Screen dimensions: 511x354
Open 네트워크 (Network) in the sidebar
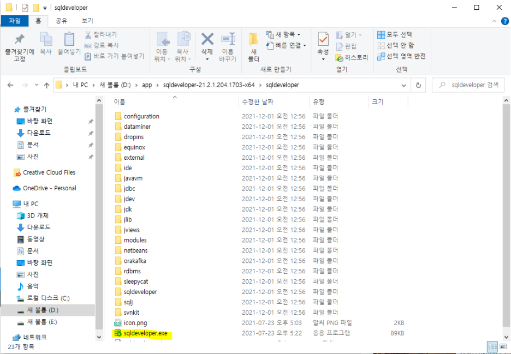click(30, 337)
